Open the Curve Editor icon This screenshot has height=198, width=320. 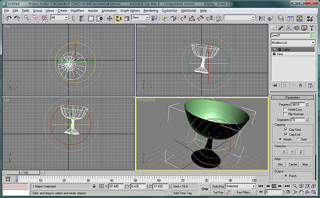pos(291,19)
